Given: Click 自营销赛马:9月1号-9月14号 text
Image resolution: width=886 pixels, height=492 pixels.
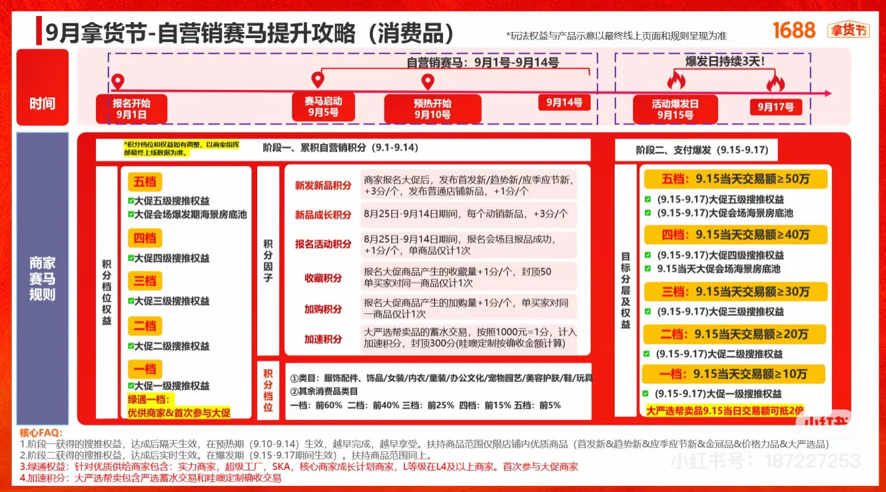Looking at the screenshot, I should (482, 62).
